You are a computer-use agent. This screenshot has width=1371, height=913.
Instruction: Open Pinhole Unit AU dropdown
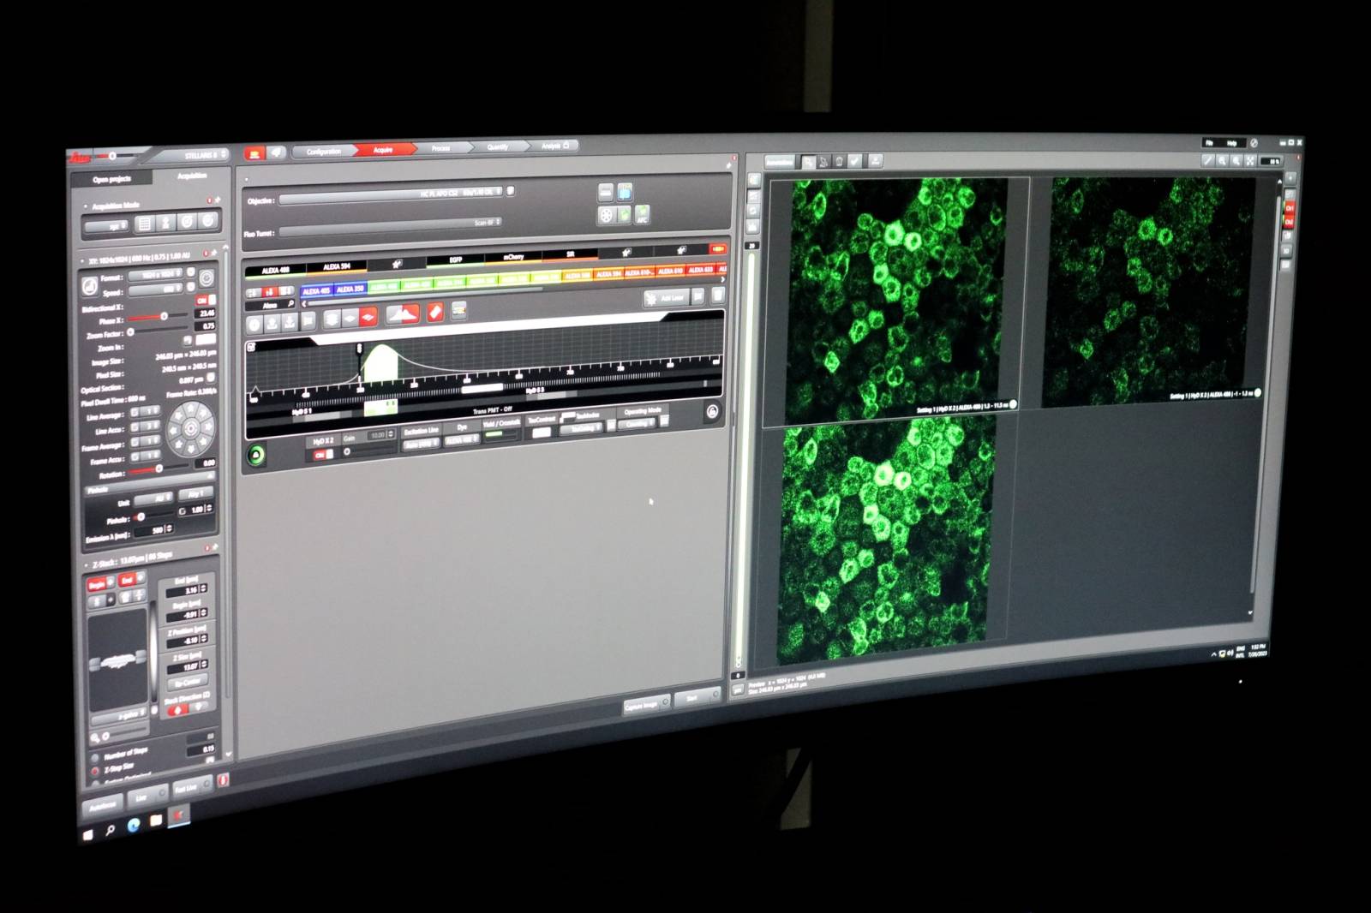[155, 498]
